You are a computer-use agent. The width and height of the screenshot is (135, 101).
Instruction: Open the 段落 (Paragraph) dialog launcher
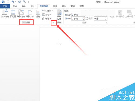[107, 23]
